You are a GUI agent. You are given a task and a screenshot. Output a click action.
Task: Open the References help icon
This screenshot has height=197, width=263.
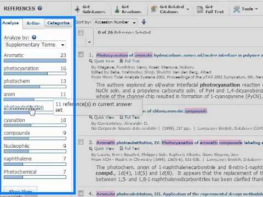pos(39,8)
